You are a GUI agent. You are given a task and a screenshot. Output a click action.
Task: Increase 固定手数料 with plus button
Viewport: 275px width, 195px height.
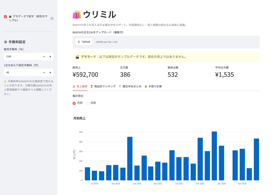pyautogui.click(x=50, y=72)
